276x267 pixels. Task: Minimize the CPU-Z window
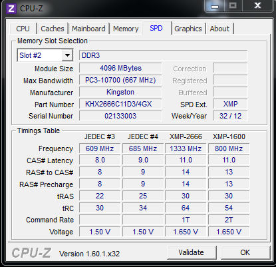pyautogui.click(x=215, y=6)
